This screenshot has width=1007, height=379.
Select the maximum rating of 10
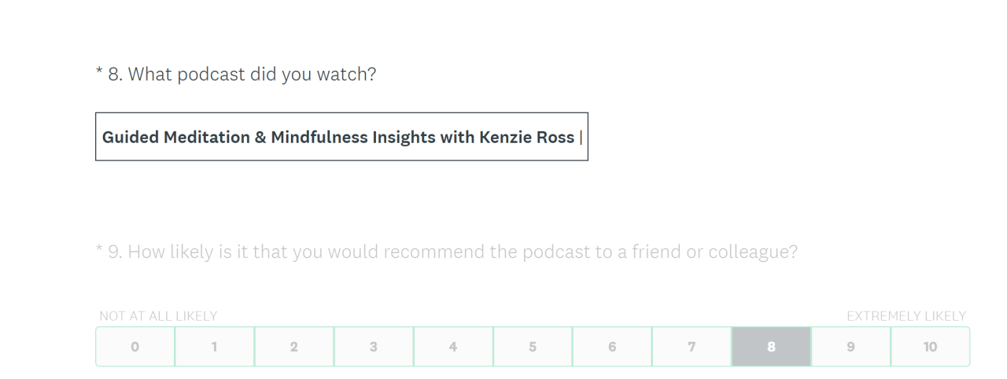pyautogui.click(x=930, y=347)
